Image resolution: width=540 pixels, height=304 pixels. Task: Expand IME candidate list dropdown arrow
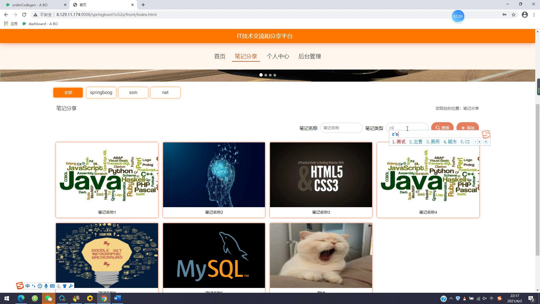click(486, 142)
